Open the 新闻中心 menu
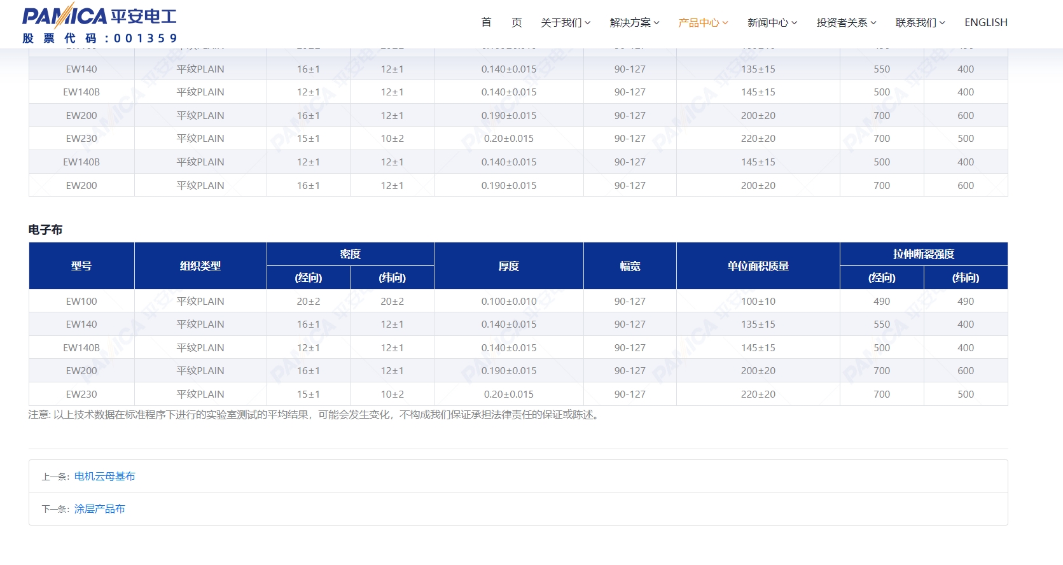Viewport: 1063px width, 565px height. [x=768, y=22]
